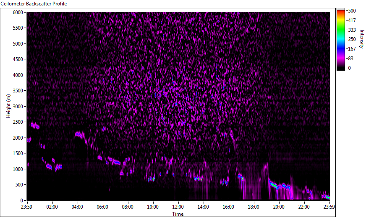Click the 04:00 time axis label
The image size is (366, 217).
[x=77, y=207]
